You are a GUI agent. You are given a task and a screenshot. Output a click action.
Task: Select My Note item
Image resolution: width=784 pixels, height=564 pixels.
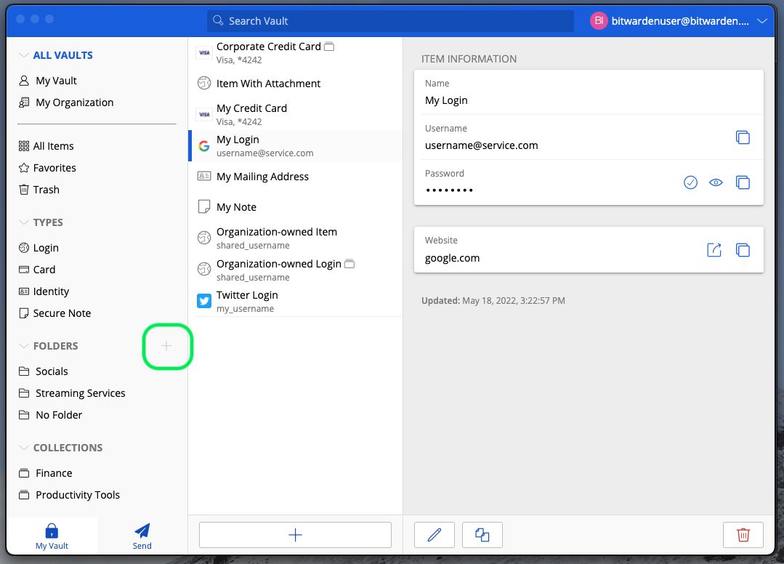[296, 207]
